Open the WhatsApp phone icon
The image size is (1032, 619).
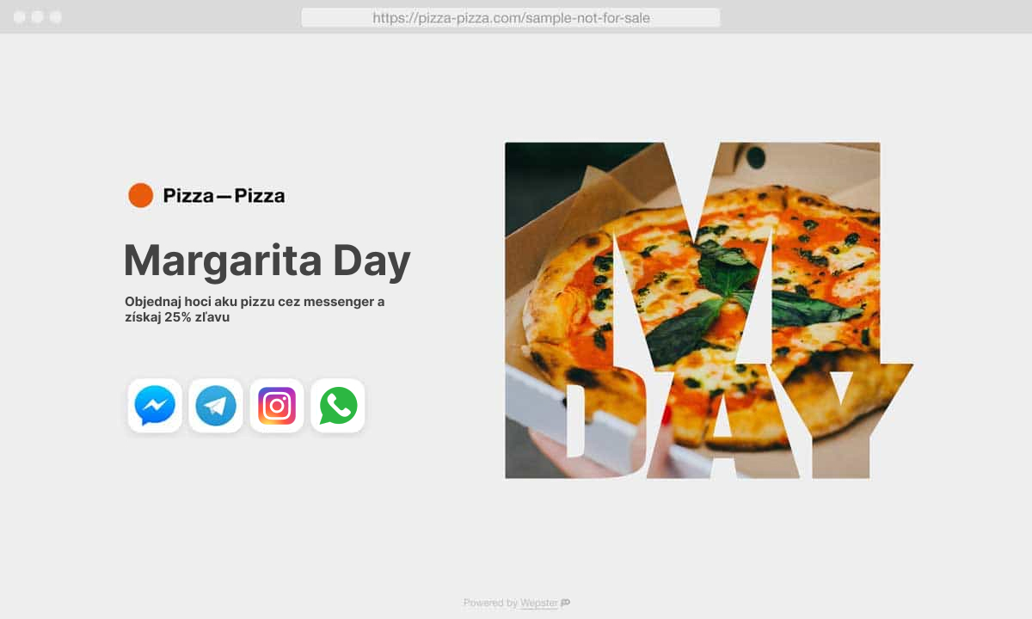(338, 406)
